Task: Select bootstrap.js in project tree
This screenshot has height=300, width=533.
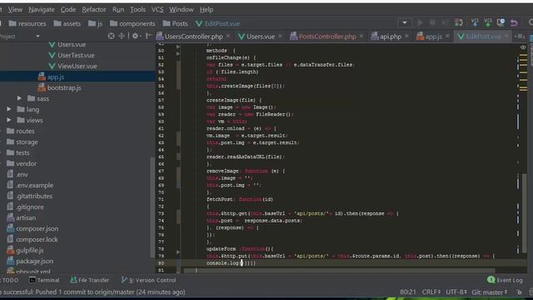Action: click(x=60, y=87)
